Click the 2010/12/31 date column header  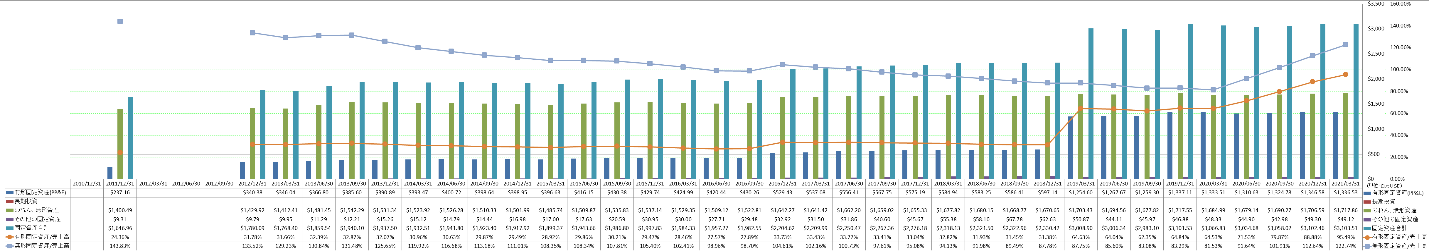click(x=87, y=183)
